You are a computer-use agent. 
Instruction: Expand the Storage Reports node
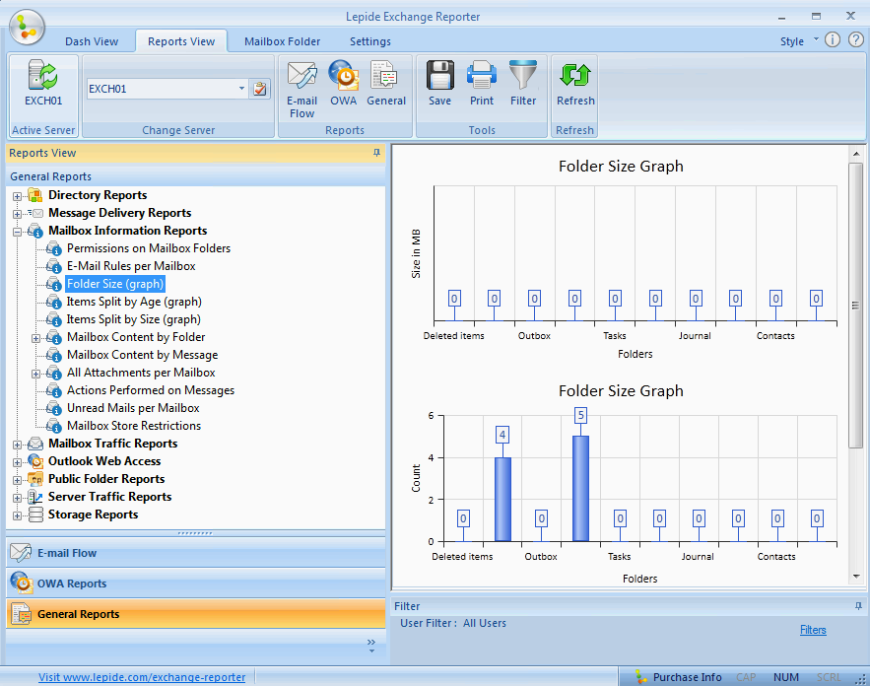17,516
